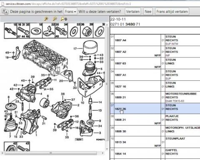Select part row 1827 26 Steun Rechts
The width and height of the screenshot is (200, 160).
pyautogui.click(x=155, y=108)
